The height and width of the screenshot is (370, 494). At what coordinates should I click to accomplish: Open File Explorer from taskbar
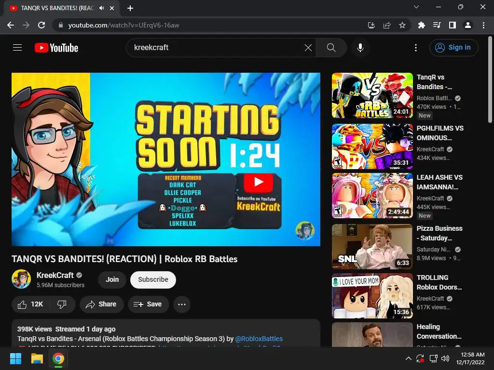click(x=37, y=358)
